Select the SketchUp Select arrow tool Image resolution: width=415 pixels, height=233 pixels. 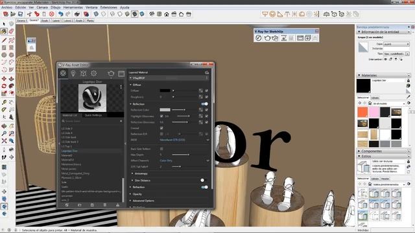[x=4, y=24]
